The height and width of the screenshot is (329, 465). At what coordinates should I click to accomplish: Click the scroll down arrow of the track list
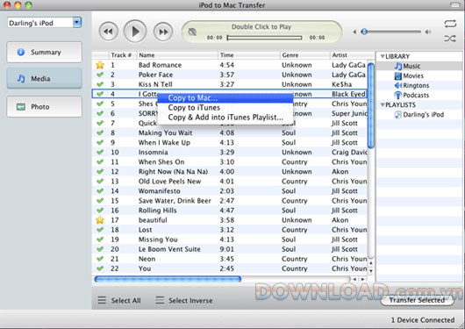click(x=371, y=270)
